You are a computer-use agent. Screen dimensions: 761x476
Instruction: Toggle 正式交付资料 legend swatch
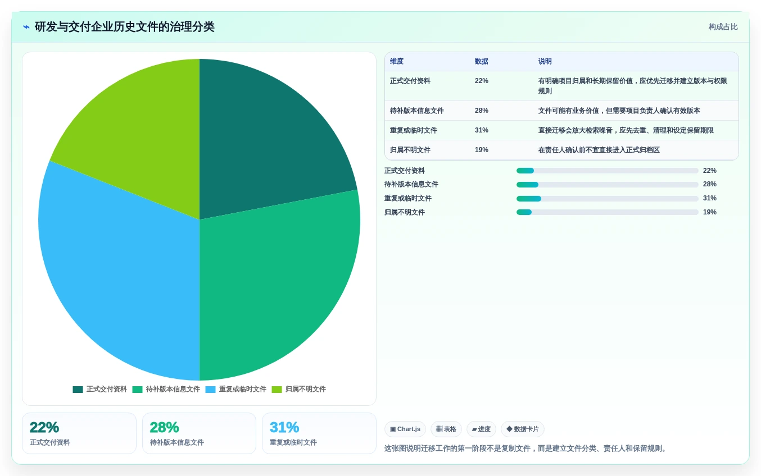pos(78,390)
